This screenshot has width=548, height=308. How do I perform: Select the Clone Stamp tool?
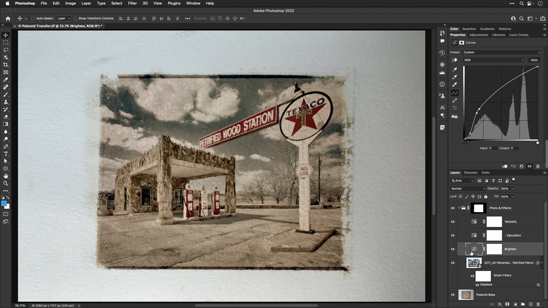[6, 102]
